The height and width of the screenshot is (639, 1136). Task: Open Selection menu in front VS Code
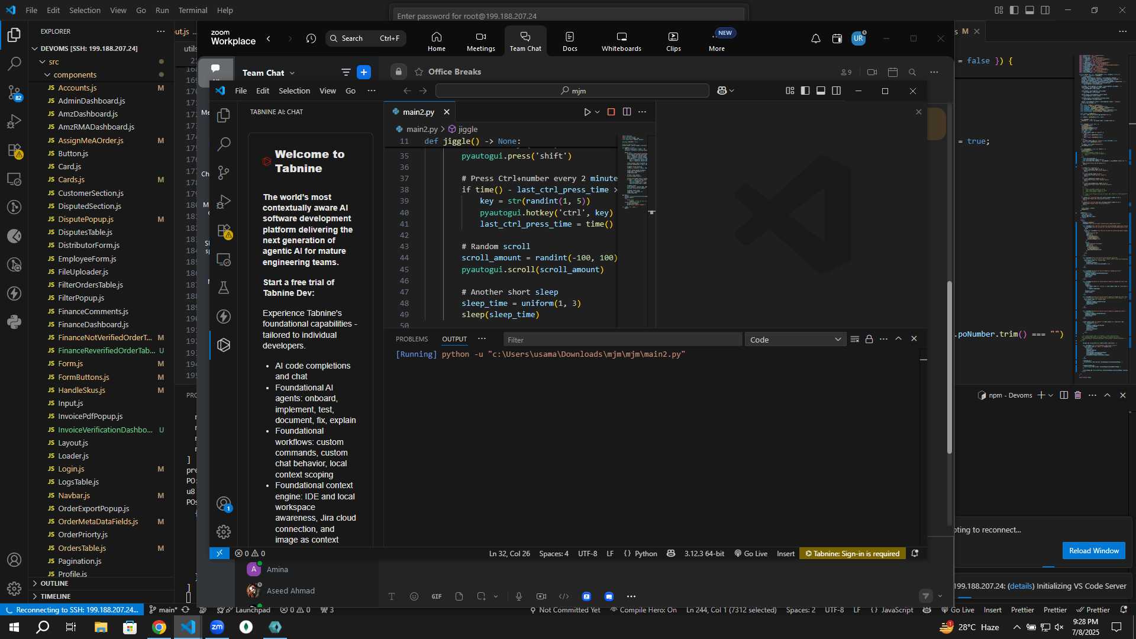(294, 91)
